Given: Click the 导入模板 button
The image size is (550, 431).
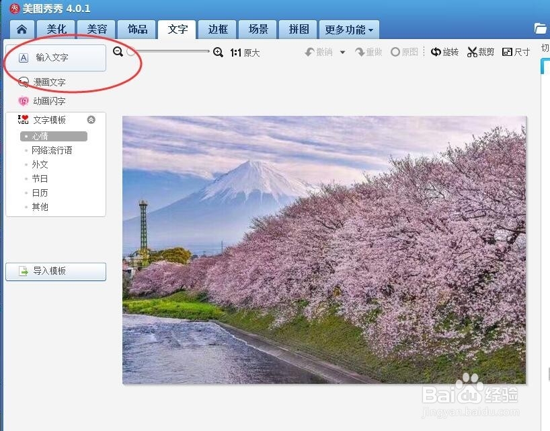Looking at the screenshot, I should tap(56, 271).
